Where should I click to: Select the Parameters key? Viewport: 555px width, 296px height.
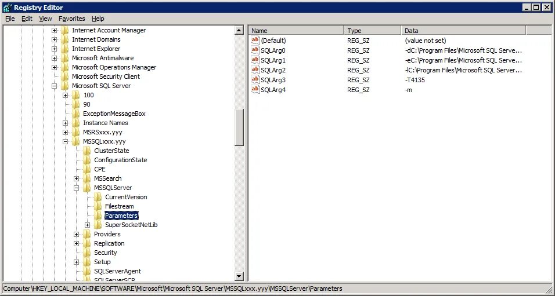pyautogui.click(x=121, y=215)
